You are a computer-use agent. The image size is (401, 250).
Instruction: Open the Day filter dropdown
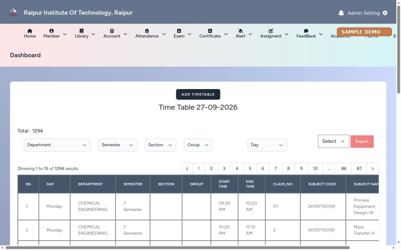(267, 145)
